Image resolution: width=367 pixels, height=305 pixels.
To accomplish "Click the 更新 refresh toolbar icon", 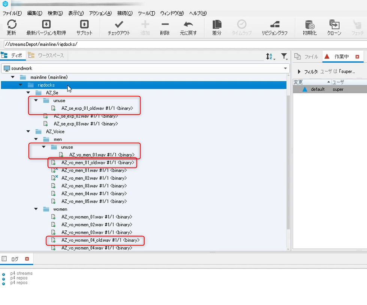I will [x=12, y=24].
